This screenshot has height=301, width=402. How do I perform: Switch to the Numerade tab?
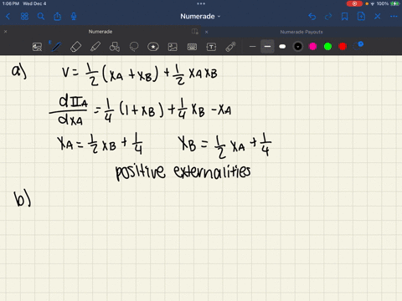[x=100, y=32]
